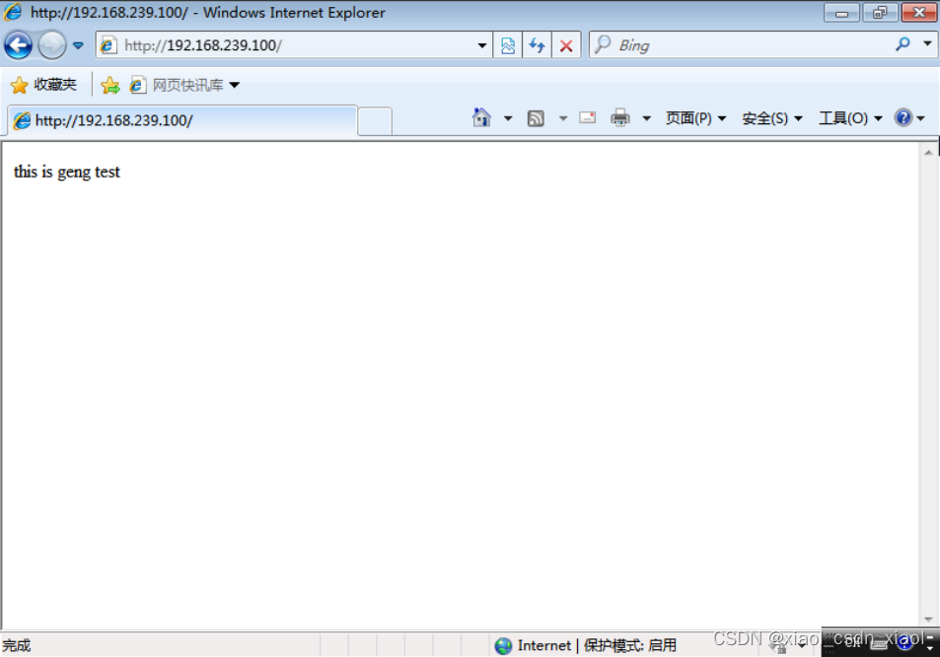
Task: Click the Read Mail envelope icon
Action: 588,117
